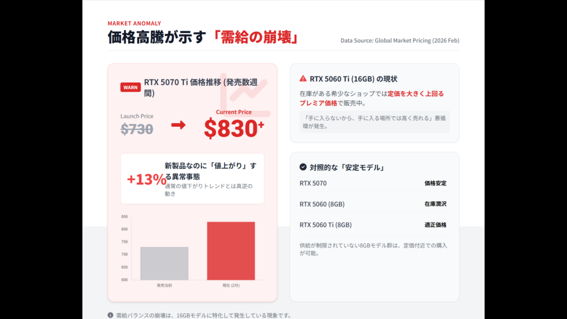Select the red 現在 (2月) bar
Image resolution: width=567 pixels, height=319 pixels.
pos(231,250)
